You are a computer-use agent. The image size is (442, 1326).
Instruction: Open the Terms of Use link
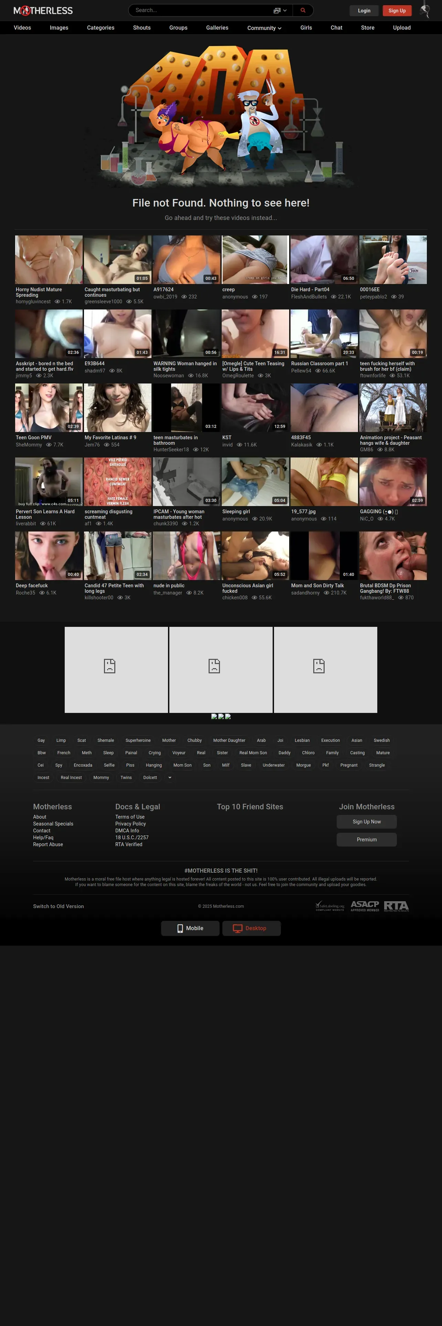(x=130, y=817)
